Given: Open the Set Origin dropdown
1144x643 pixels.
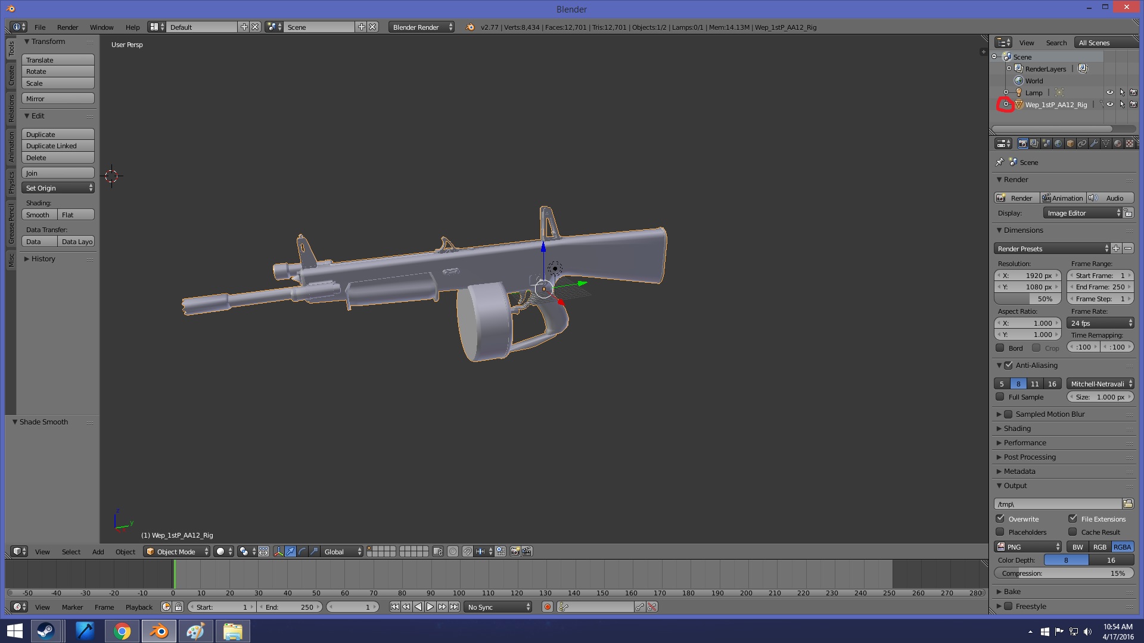Looking at the screenshot, I should pyautogui.click(x=58, y=188).
